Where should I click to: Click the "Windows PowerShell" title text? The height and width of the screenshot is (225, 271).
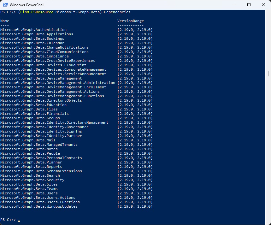click(27, 5)
